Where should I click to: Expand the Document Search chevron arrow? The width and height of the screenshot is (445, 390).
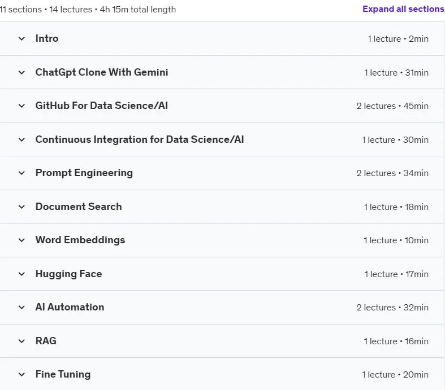point(21,207)
